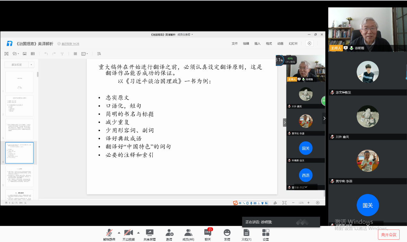Click the 添加页面 add slide button
This screenshot has width=407, height=242.
(x=17, y=65)
